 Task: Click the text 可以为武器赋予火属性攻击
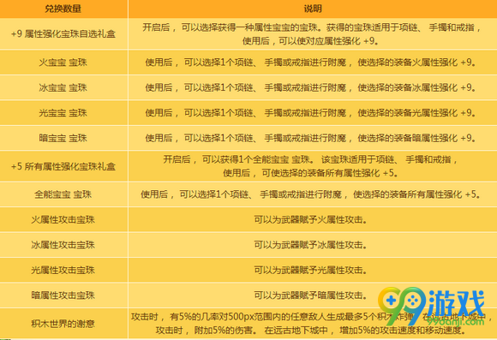(310, 219)
